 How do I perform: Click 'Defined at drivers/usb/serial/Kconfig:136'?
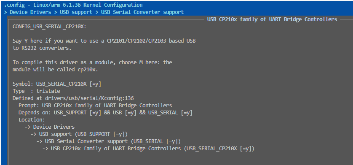click(x=73, y=98)
